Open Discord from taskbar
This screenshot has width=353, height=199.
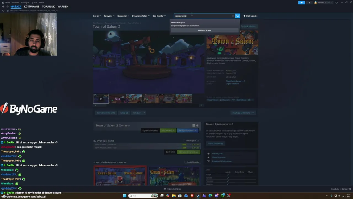click(x=216, y=196)
